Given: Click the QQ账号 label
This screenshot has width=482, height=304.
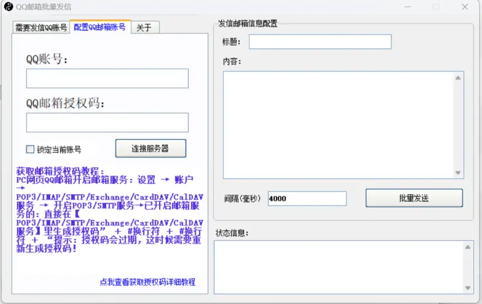Looking at the screenshot, I should tap(47, 59).
